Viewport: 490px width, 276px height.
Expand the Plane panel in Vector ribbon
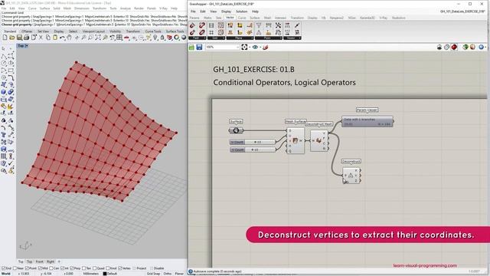240,38
